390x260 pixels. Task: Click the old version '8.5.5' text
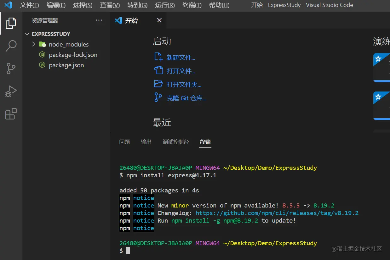click(291, 206)
